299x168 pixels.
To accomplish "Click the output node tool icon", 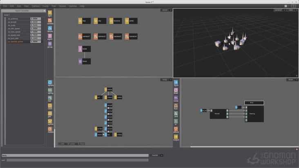I will pyautogui.click(x=176, y=137).
